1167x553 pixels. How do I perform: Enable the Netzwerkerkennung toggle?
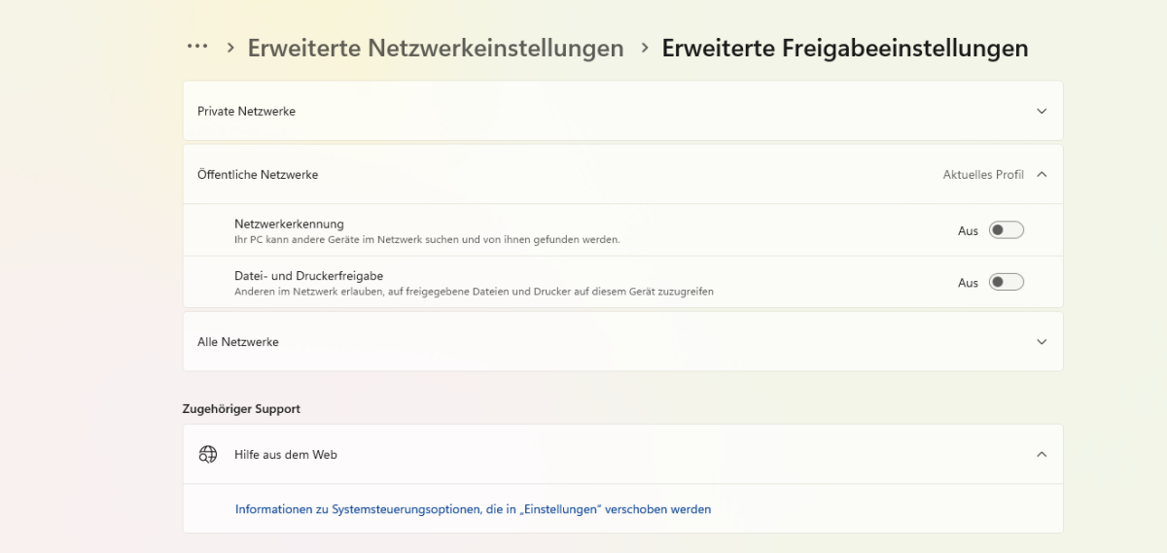1007,230
